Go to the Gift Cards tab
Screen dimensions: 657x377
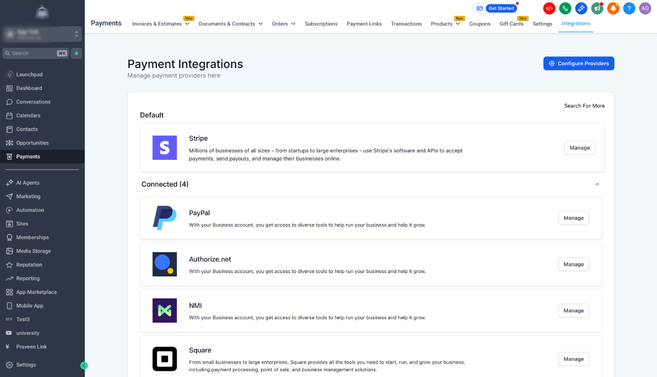(x=511, y=24)
